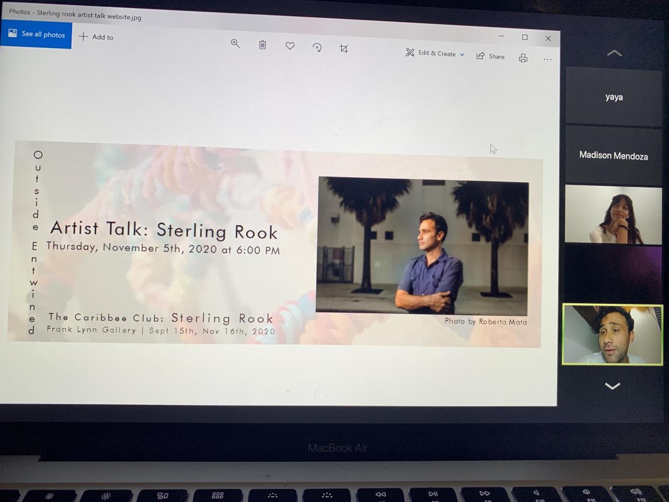Close the Photos window
669x502 pixels.
coord(548,38)
